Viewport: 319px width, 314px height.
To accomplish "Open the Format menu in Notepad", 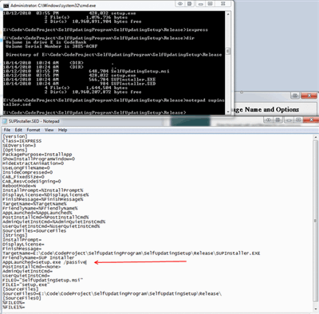I will click(33, 130).
